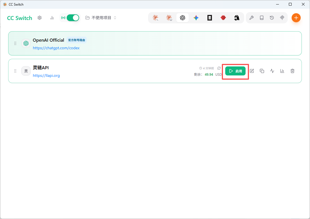310x219 pixels.
Task: Switch to the Claude Desktop app tab
Action: [169, 18]
